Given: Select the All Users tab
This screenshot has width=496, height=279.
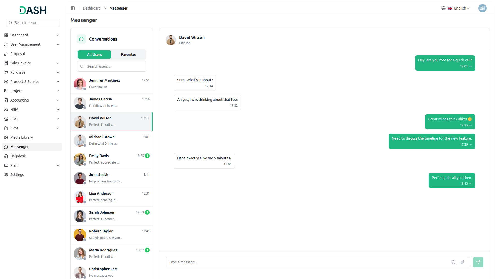Looking at the screenshot, I should click(94, 55).
